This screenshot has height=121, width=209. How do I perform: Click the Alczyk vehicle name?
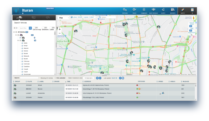coord(26,46)
